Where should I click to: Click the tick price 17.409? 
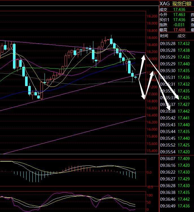(184, 159)
